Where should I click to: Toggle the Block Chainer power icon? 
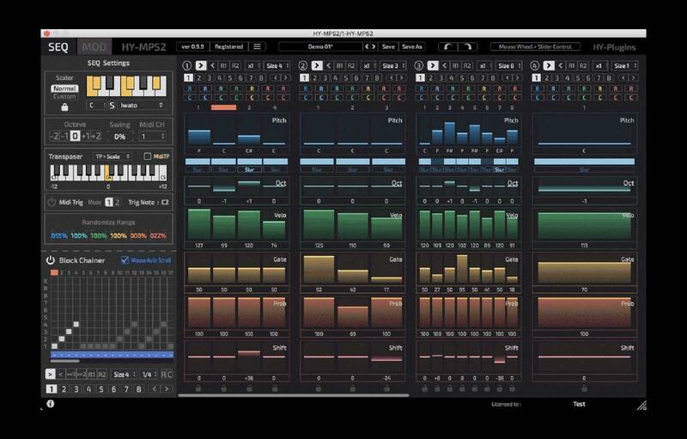tap(51, 259)
